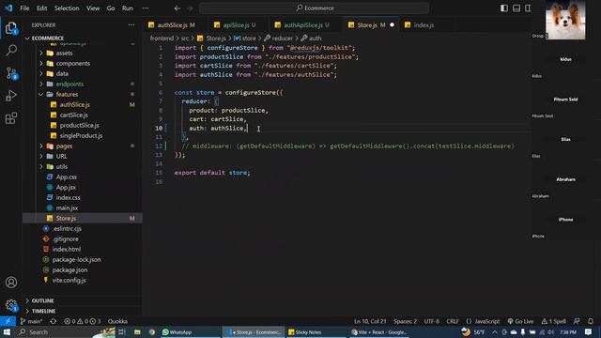The image size is (601, 338).
Task: Go back with the navigation arrow
Action: pyautogui.click(x=177, y=8)
